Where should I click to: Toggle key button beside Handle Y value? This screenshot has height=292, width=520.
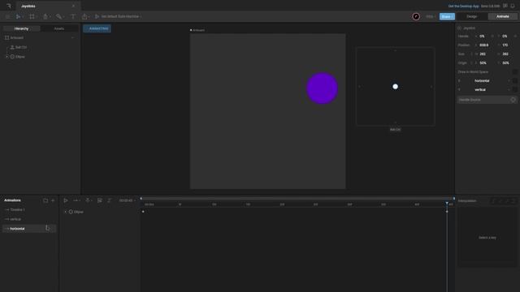(515, 36)
